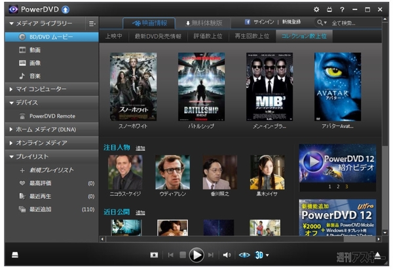This screenshot has height=270, width=393.
Task: Open help with the question mark icon
Action: coord(342,10)
